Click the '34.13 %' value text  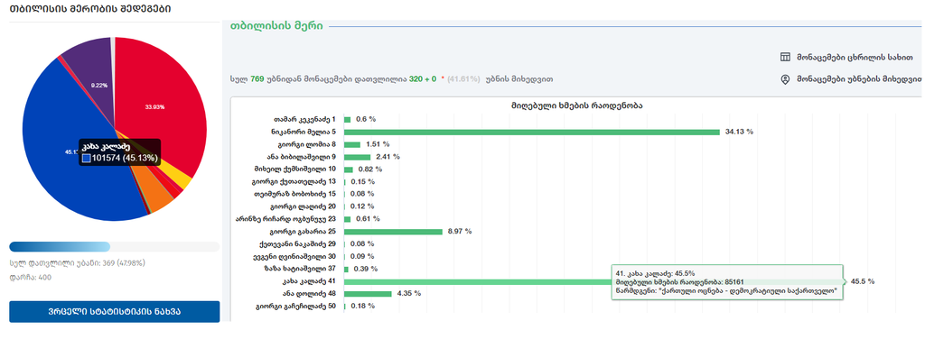739,132
